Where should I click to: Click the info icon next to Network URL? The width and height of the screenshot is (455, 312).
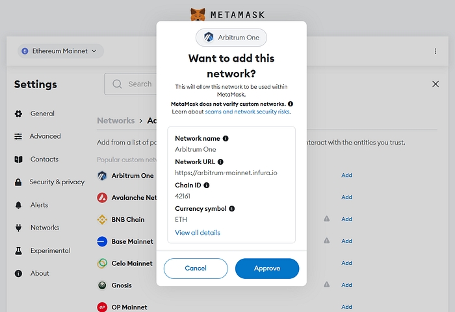[220, 162]
